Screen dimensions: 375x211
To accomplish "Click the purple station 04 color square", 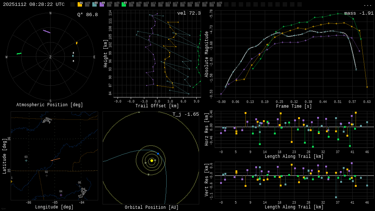I will pos(102,4).
